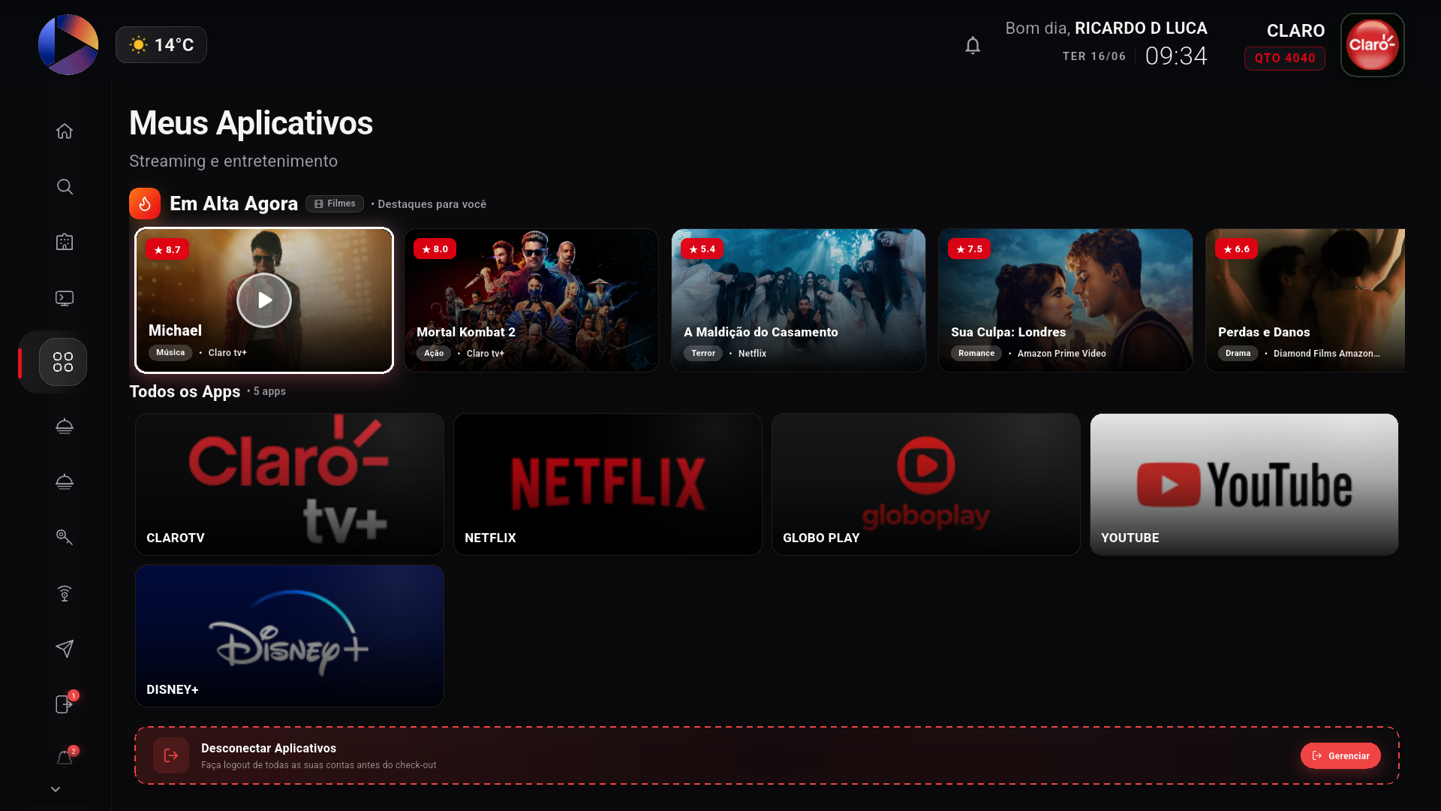Click the Meus Aplicativos page title

click(251, 123)
